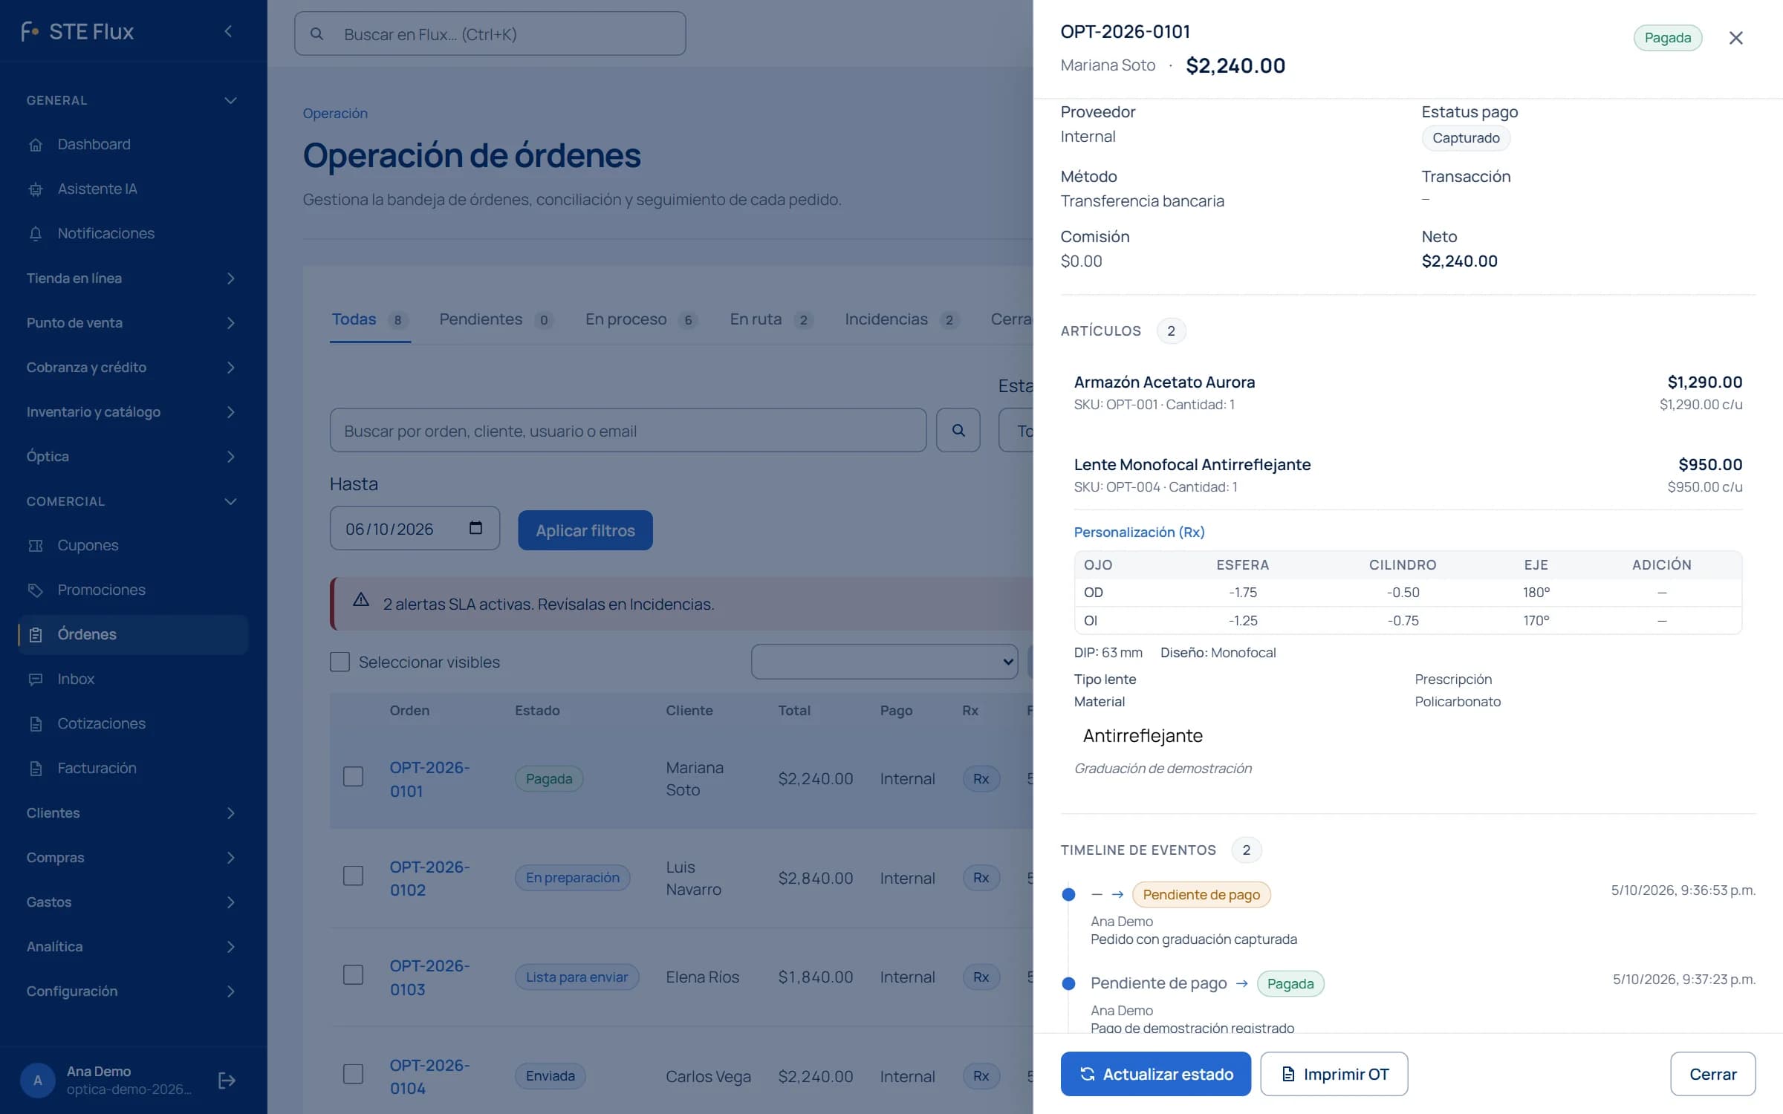Check the box for order OPT-2026-0103
The image size is (1783, 1114).
tap(353, 975)
